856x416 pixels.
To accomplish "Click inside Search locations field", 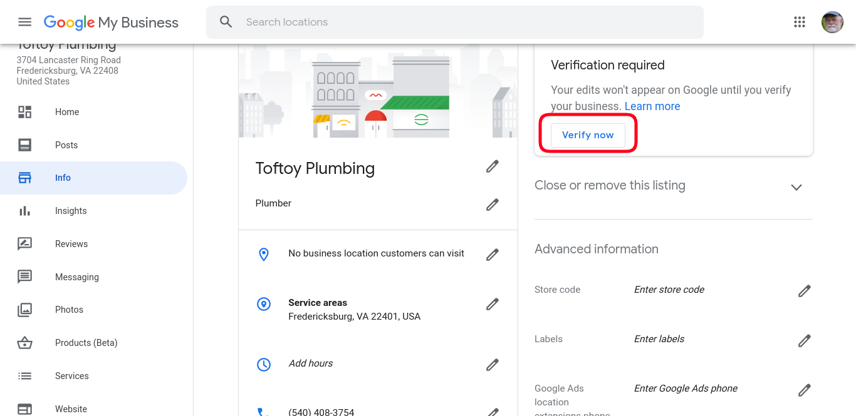I will tap(454, 22).
